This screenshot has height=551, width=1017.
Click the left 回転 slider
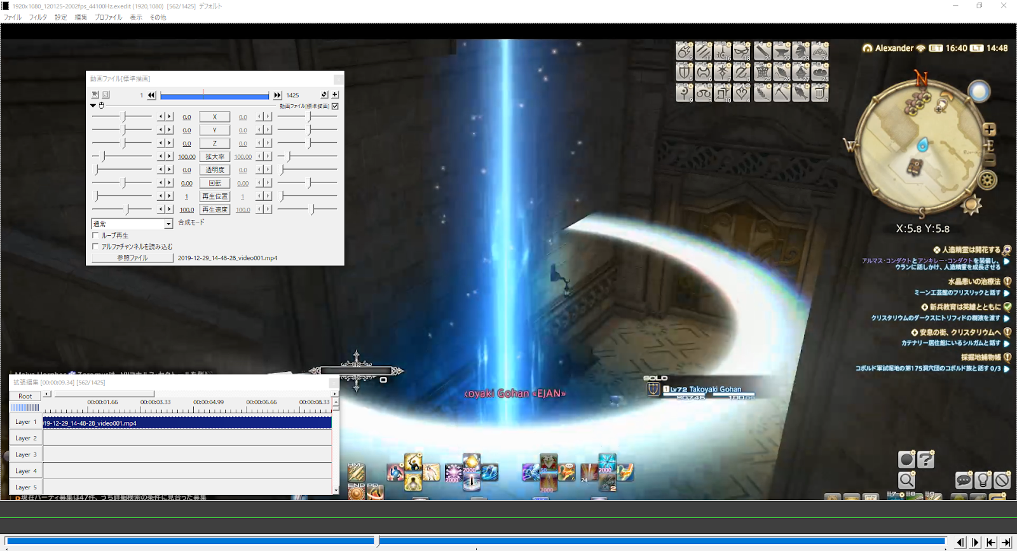[122, 183]
